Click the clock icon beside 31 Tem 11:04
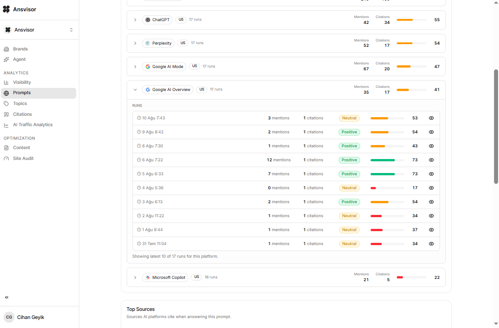 point(139,244)
